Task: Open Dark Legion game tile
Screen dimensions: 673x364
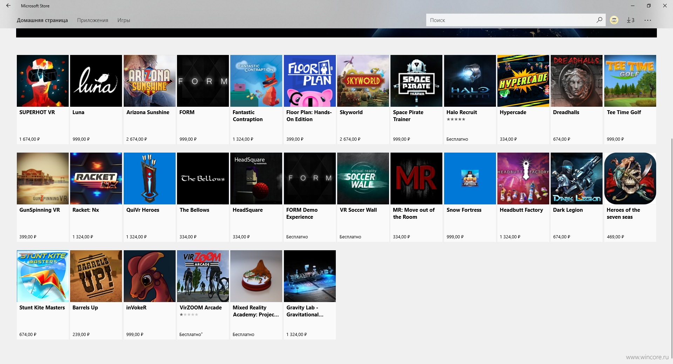Action: pos(577,197)
